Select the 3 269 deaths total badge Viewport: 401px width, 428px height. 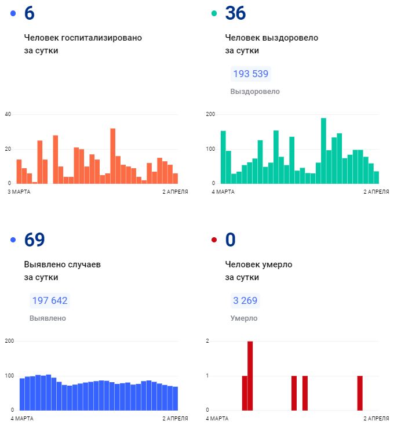coord(245,301)
